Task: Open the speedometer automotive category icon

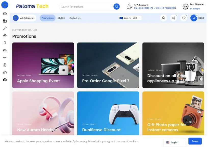Action: 5,73
